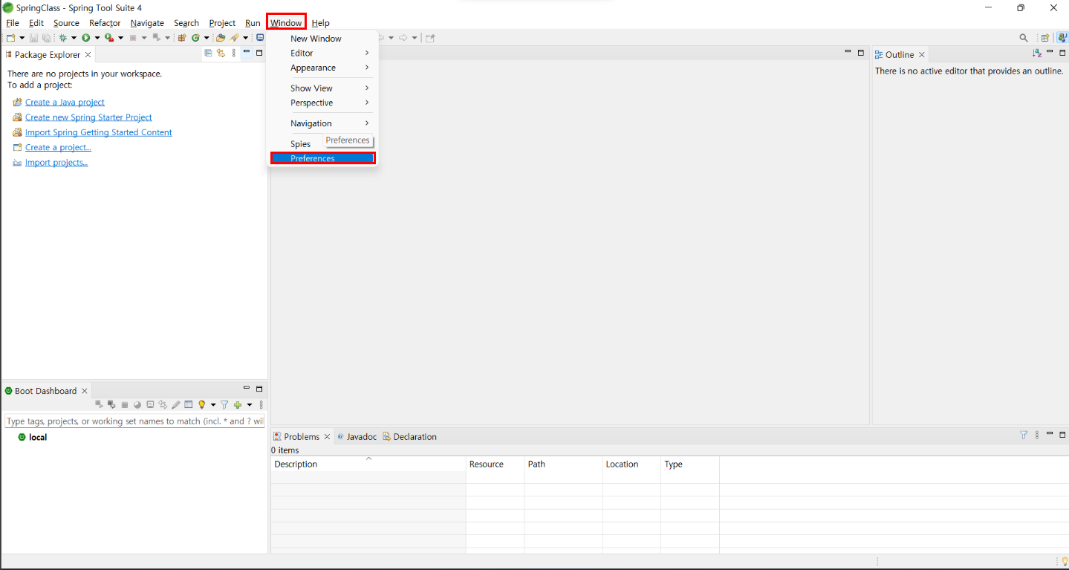Open the dropdown beside Boot Dashboard plus icon
1069x570 pixels.
click(250, 405)
